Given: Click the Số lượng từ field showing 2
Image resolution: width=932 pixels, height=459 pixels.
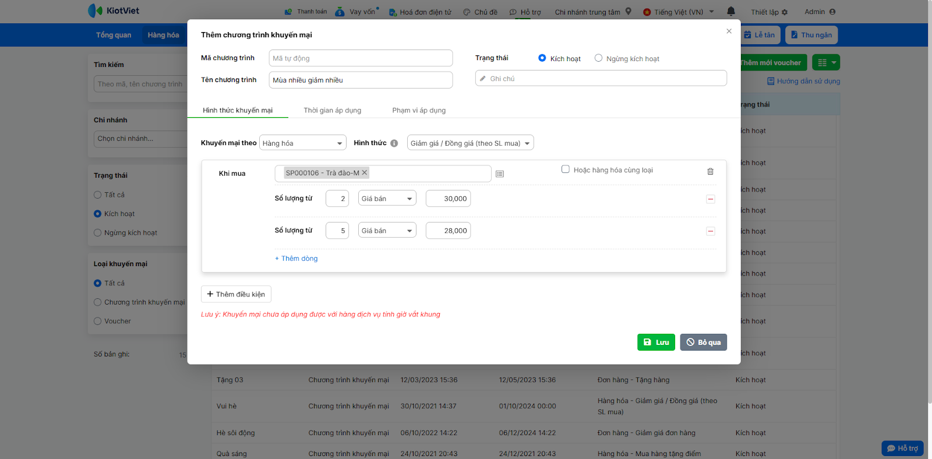Looking at the screenshot, I should (x=337, y=199).
